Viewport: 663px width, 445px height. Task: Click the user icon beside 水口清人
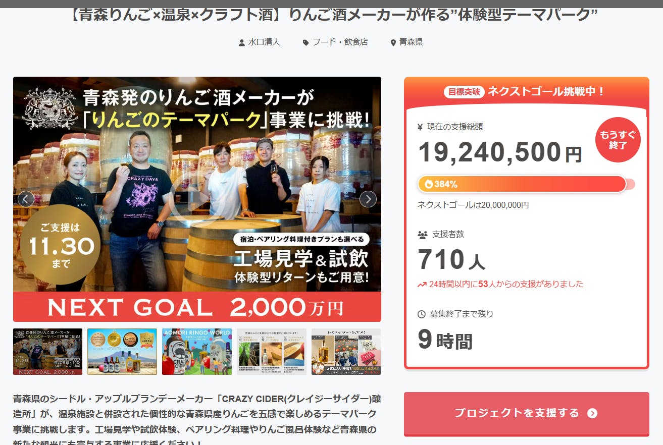coord(241,43)
